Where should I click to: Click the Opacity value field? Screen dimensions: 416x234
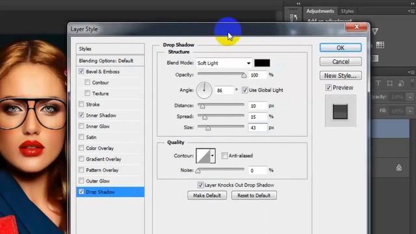pyautogui.click(x=257, y=75)
